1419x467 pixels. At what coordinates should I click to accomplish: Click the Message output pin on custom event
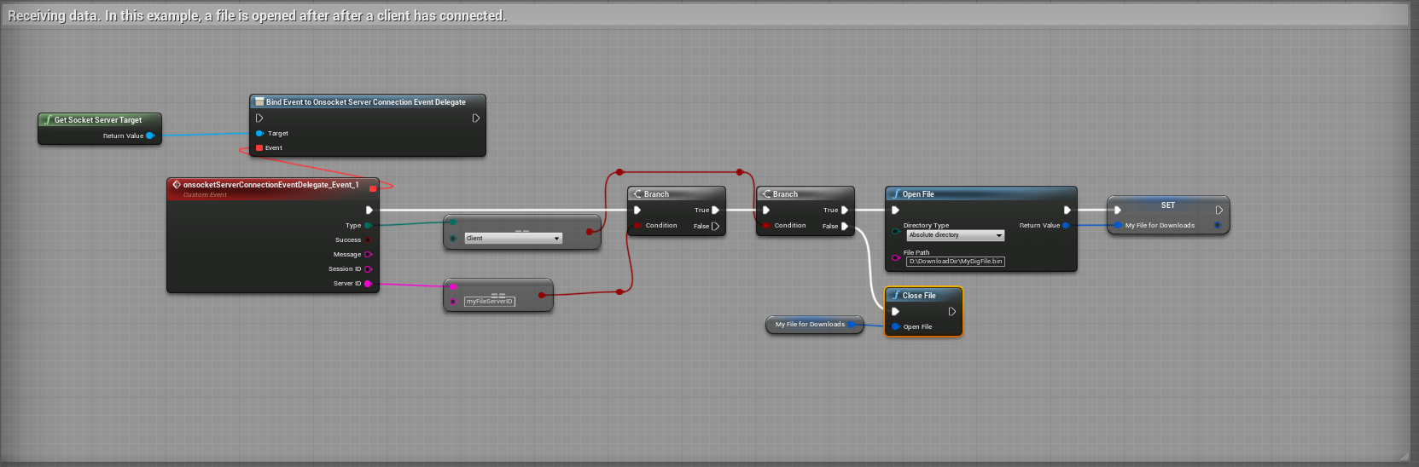368,255
